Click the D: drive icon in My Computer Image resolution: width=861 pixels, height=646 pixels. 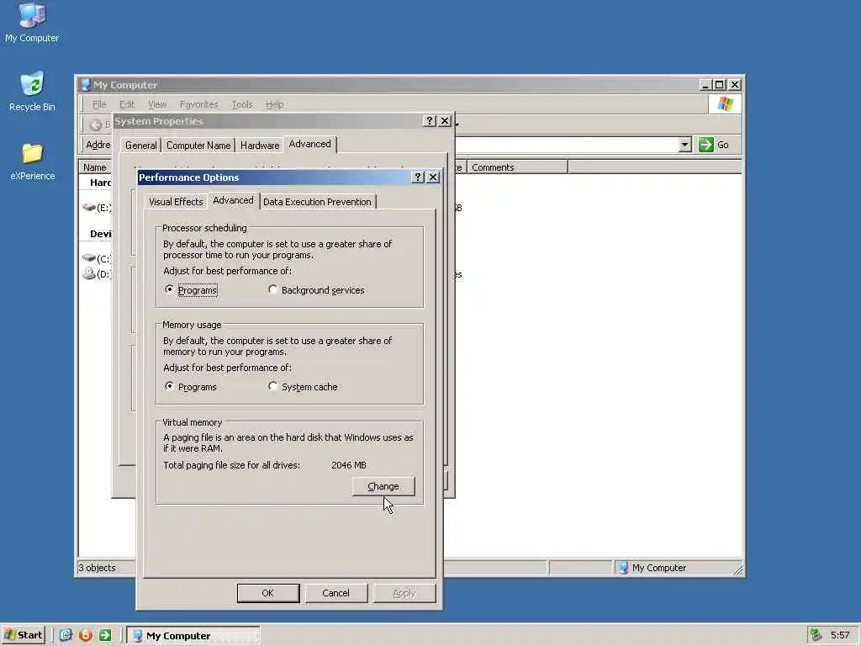(89, 273)
